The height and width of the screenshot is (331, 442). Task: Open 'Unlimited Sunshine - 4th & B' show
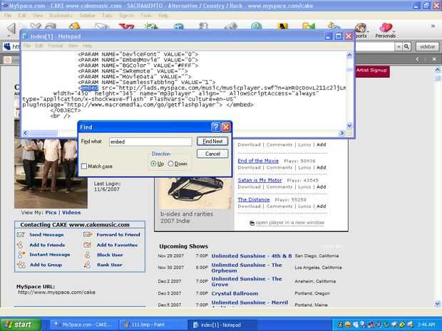[x=252, y=256]
